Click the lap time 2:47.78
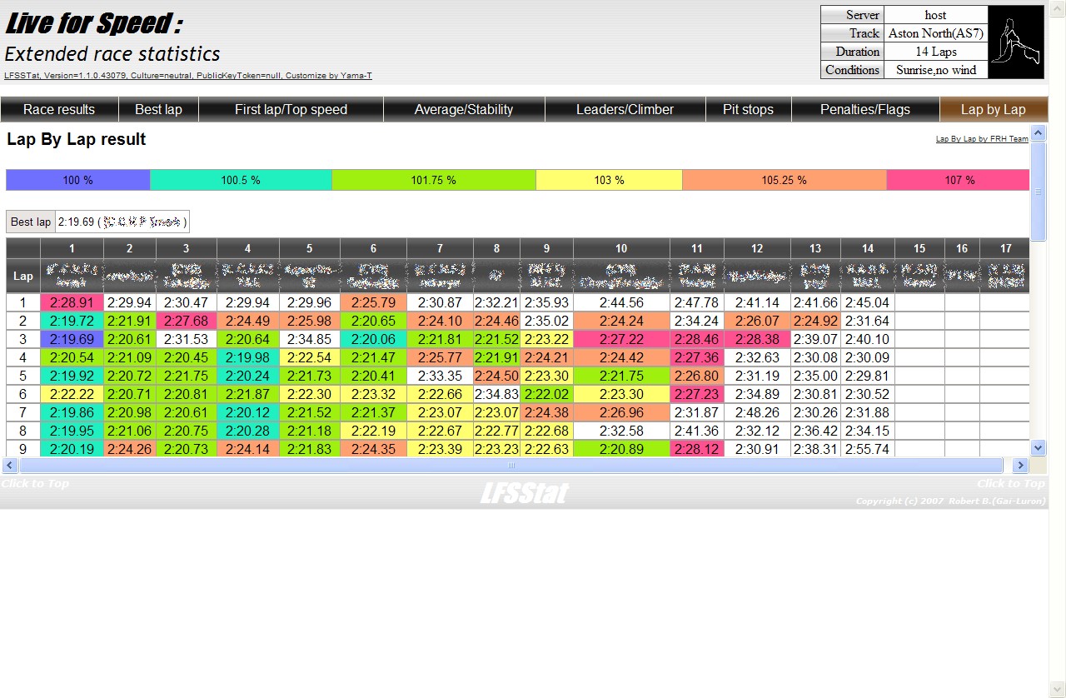The width and height of the screenshot is (1066, 698). coord(697,302)
